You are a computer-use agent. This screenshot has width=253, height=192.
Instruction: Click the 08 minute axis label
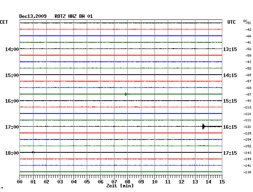(x=127, y=182)
